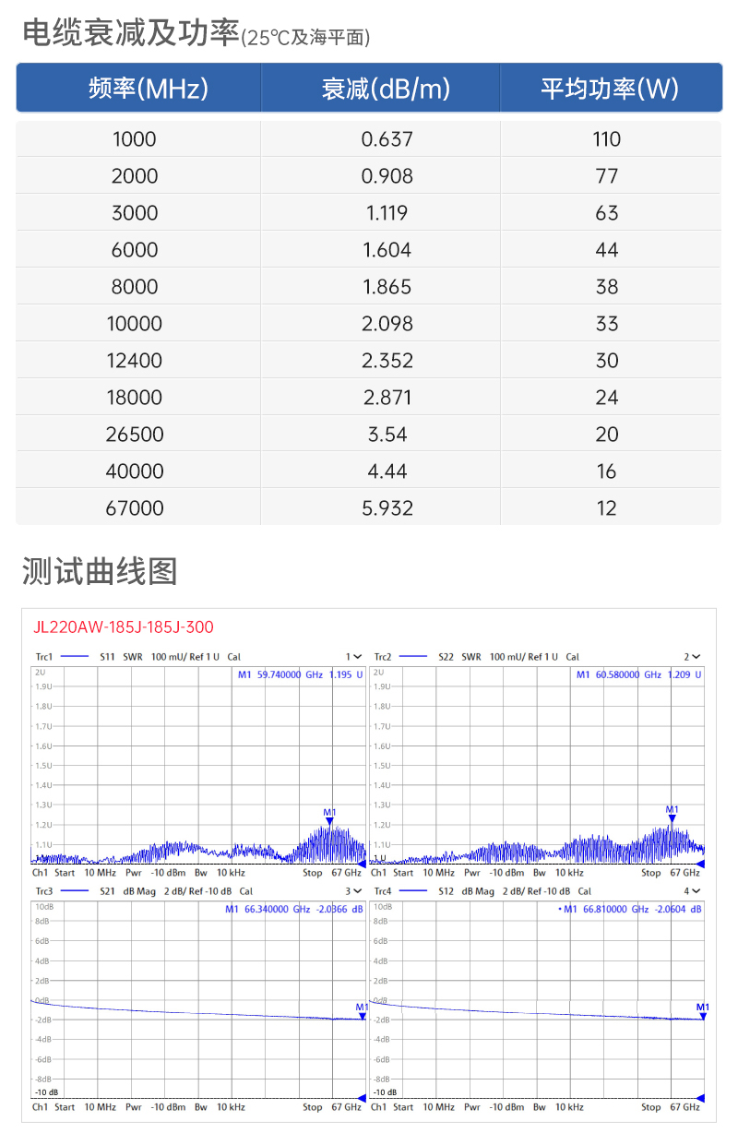The image size is (738, 1145).
Task: Select the 频率(MHz) column header
Action: click(x=149, y=89)
